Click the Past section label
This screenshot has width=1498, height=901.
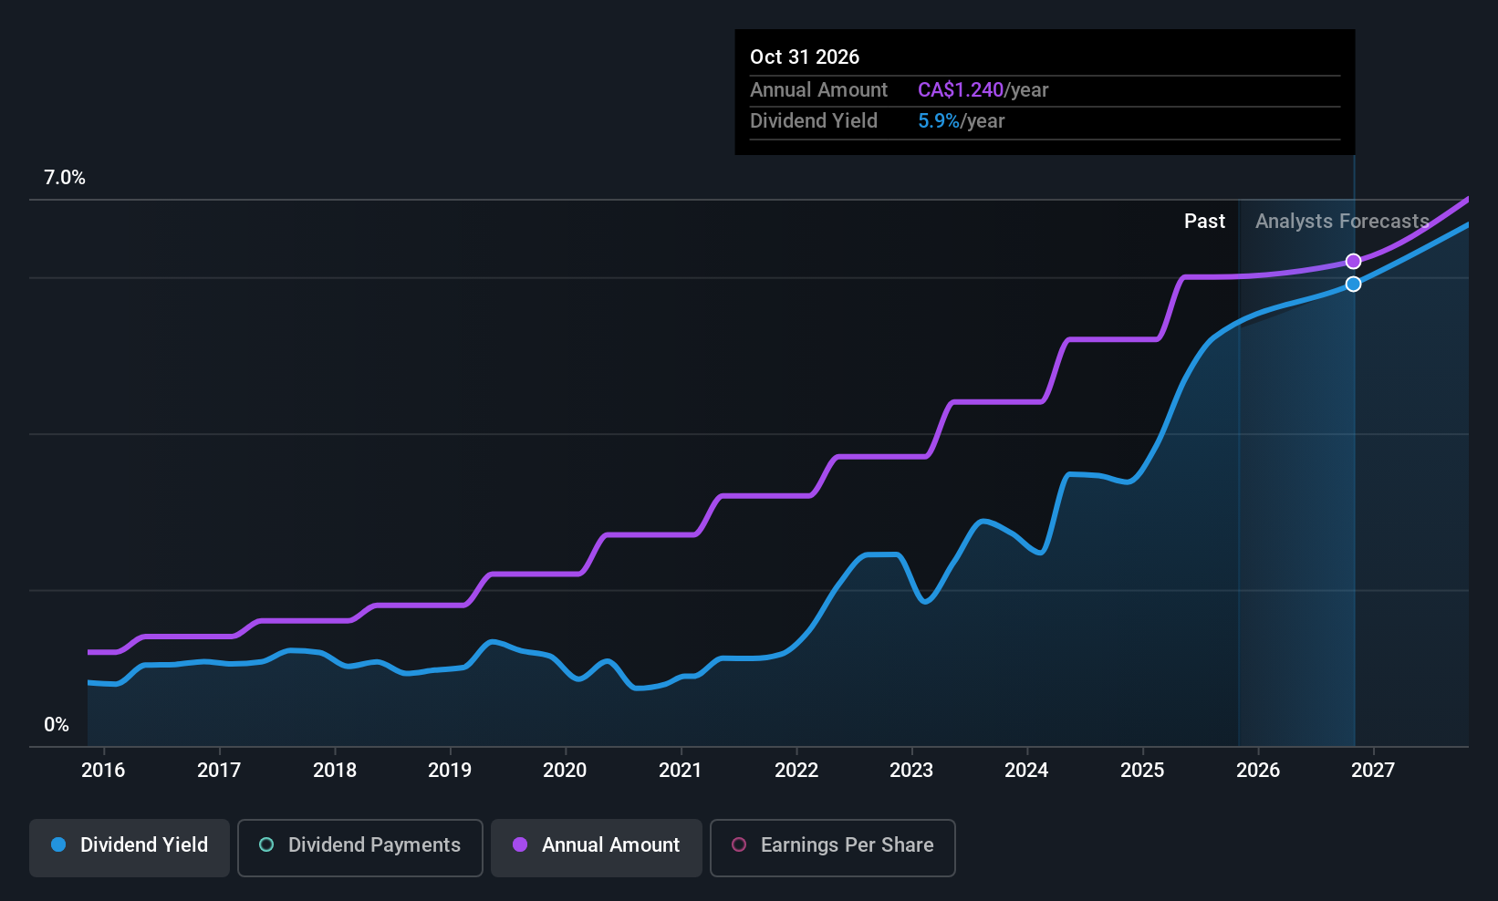(x=1204, y=221)
